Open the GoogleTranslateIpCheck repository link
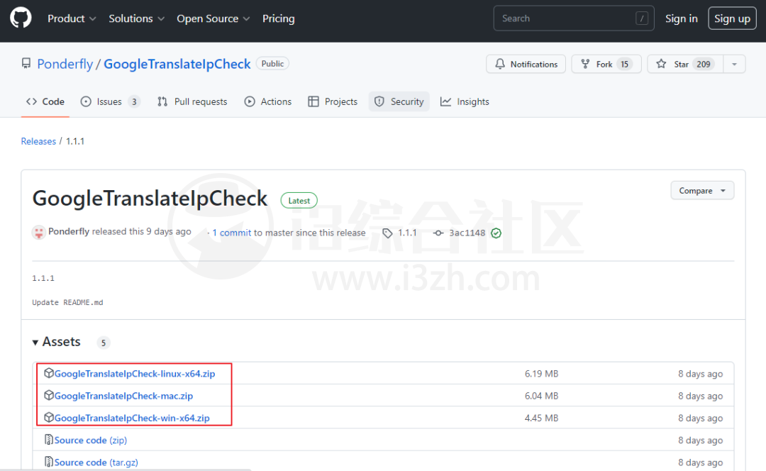This screenshot has height=471, width=766. coord(177,64)
